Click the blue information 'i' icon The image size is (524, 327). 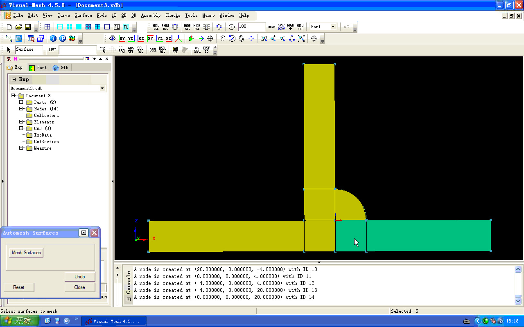click(53, 38)
